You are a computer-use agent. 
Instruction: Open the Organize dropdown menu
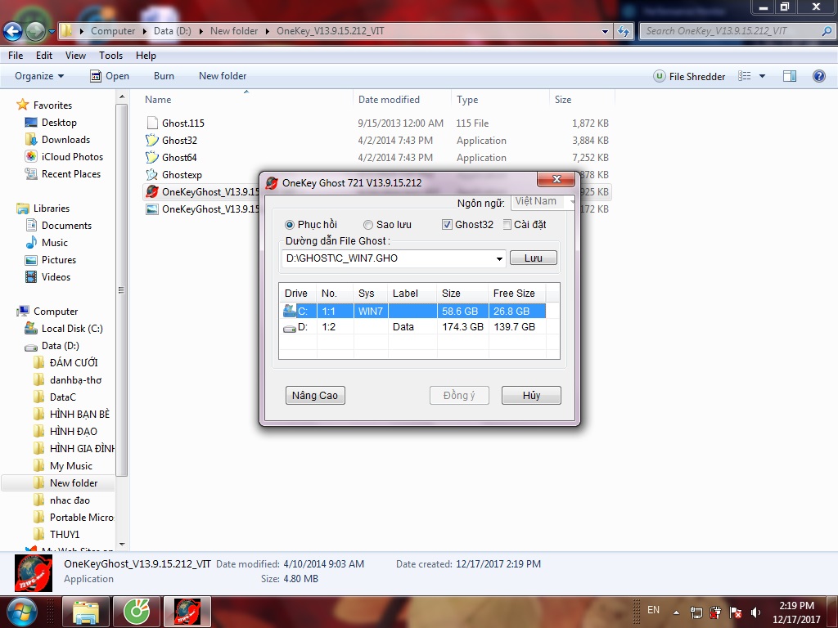point(38,76)
